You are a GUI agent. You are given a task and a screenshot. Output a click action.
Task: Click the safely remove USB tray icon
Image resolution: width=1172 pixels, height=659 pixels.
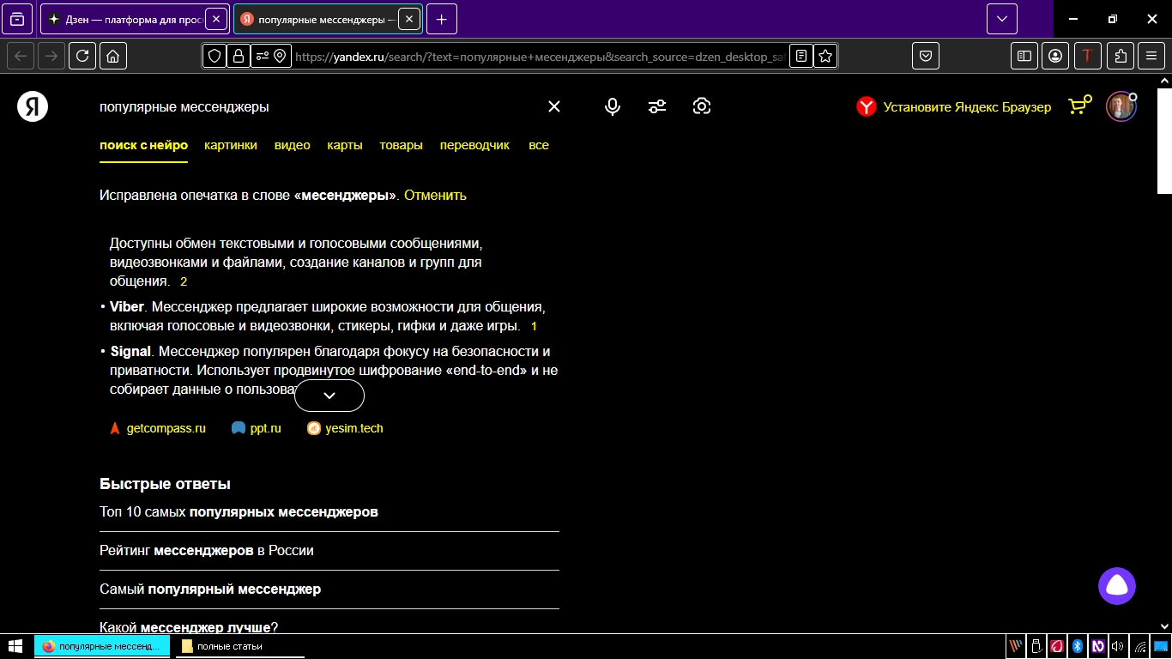[1036, 646]
